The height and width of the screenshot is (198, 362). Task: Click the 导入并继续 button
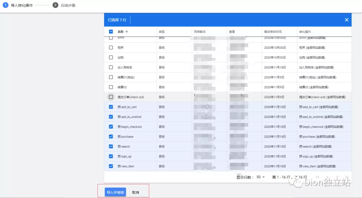coord(115,192)
